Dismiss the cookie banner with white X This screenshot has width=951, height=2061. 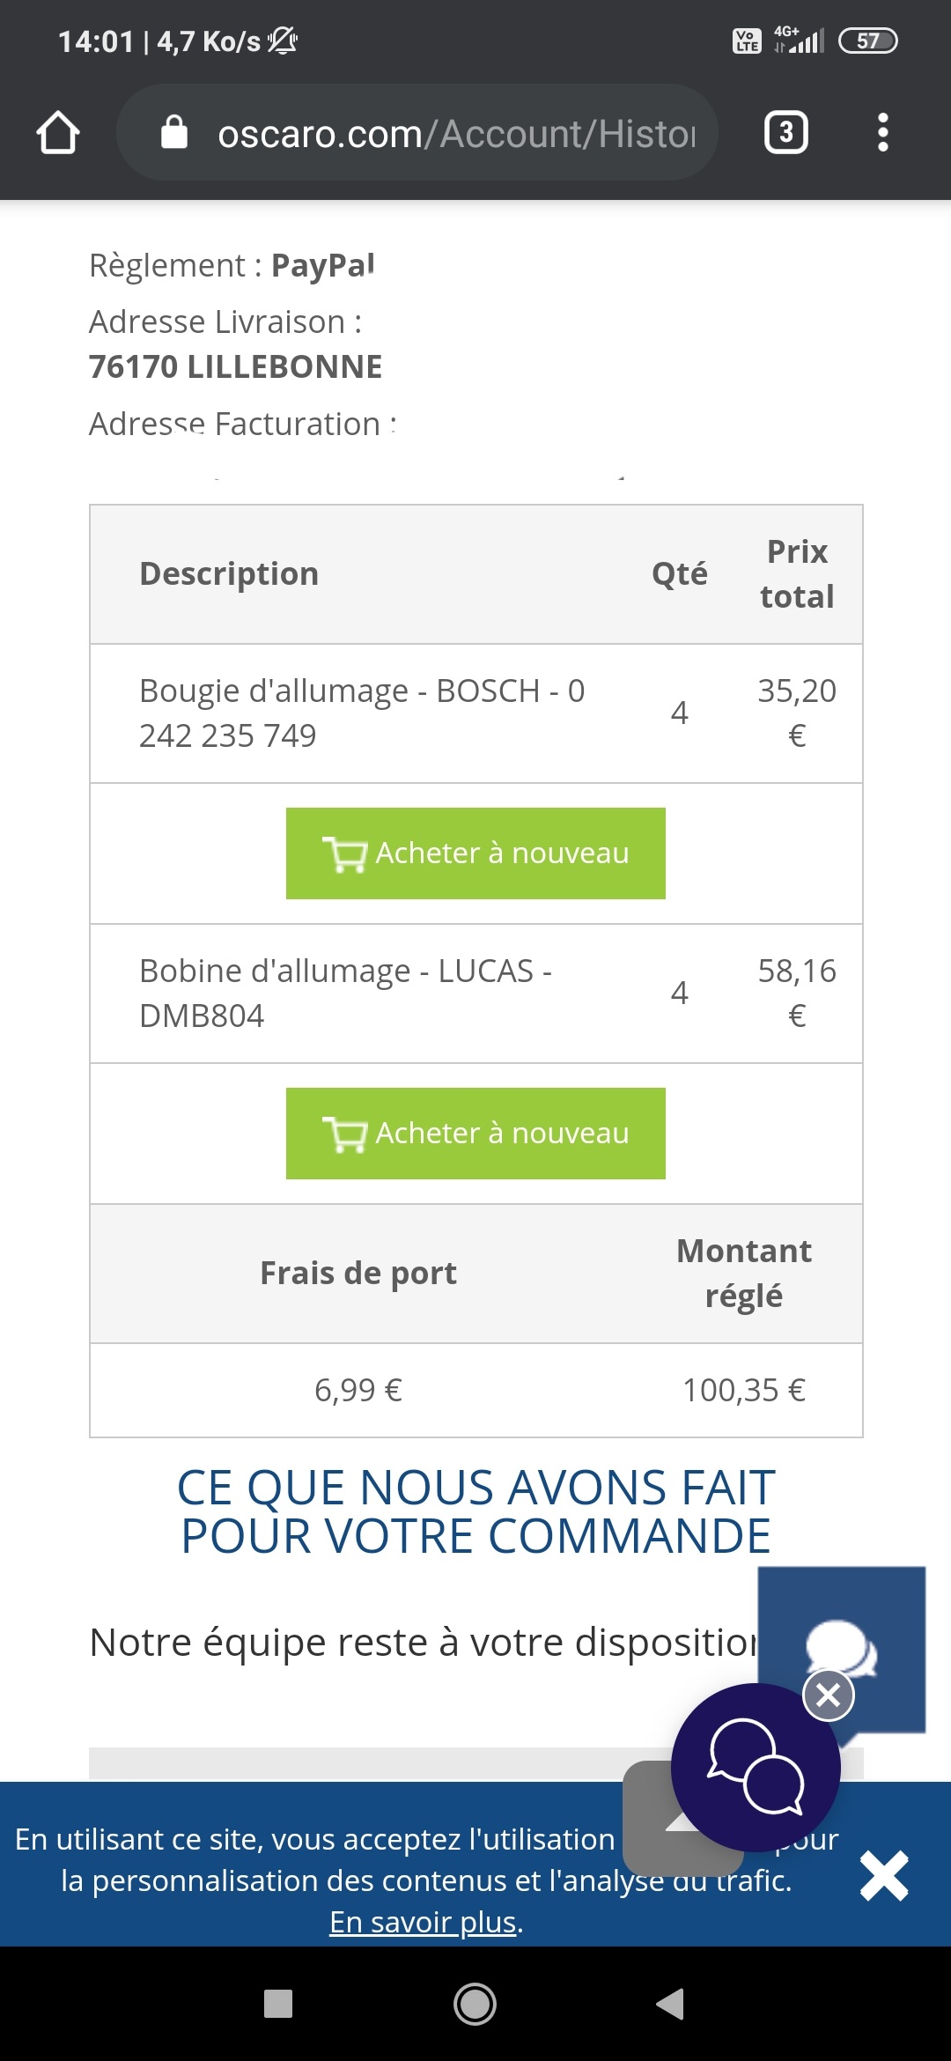click(x=884, y=1876)
